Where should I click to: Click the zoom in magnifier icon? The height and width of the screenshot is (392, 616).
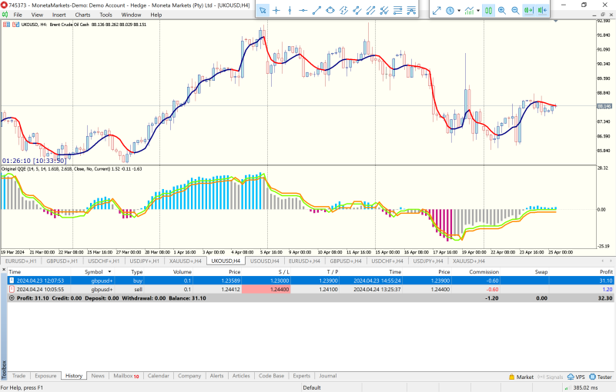(x=502, y=10)
